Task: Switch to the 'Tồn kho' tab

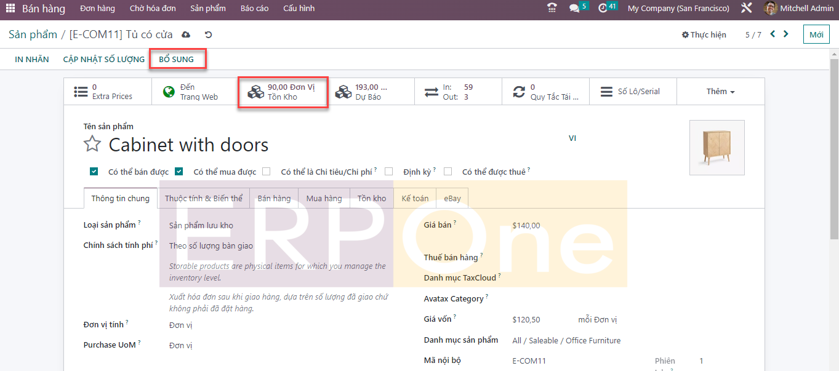Action: tap(372, 198)
